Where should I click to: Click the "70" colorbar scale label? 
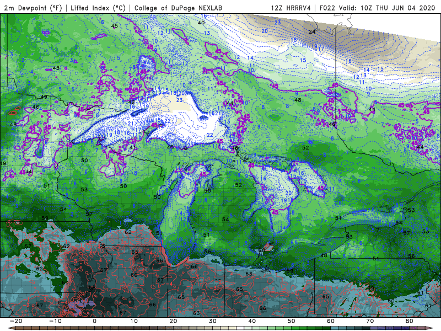tap(370, 321)
